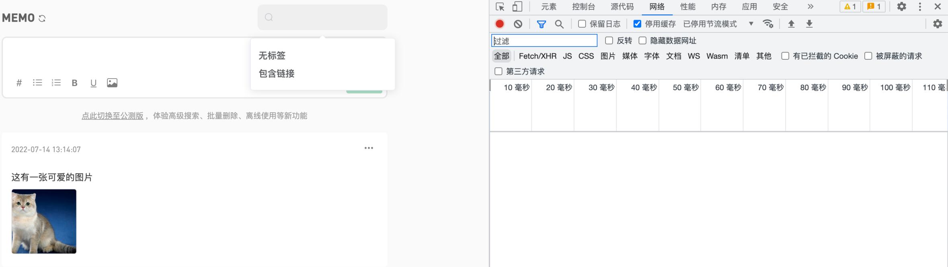Focus the memo search box

(322, 17)
